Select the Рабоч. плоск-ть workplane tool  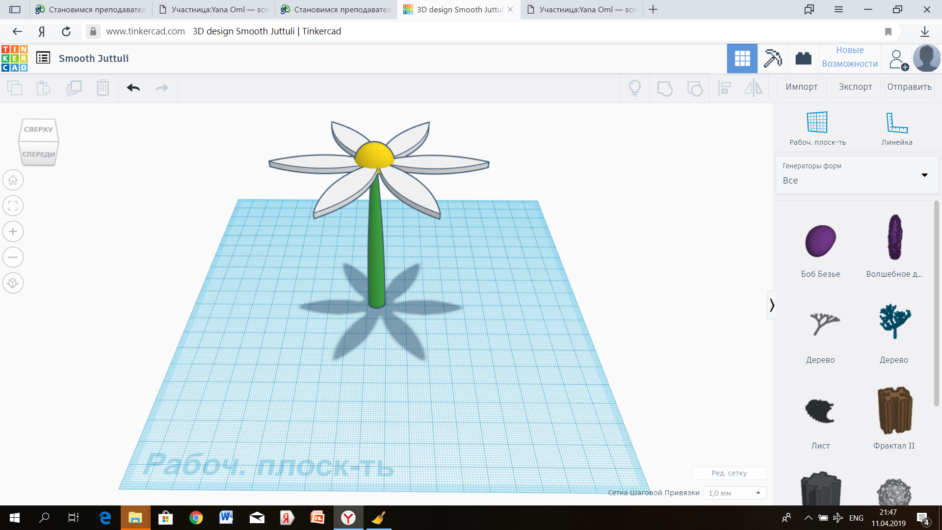[817, 129]
